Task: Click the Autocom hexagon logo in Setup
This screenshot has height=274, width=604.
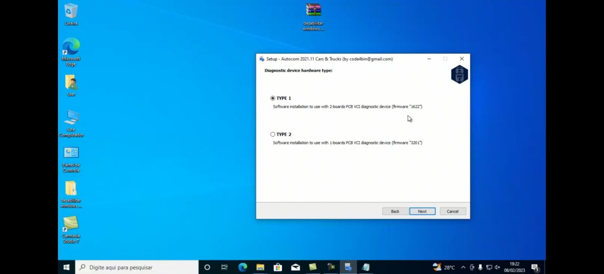Action: (459, 74)
